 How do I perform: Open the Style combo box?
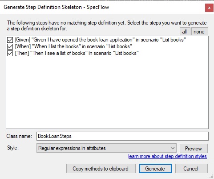coord(106,148)
